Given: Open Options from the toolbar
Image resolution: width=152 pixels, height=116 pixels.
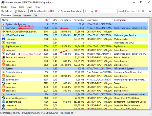Looking at the screenshot, I should (x=20, y=11).
